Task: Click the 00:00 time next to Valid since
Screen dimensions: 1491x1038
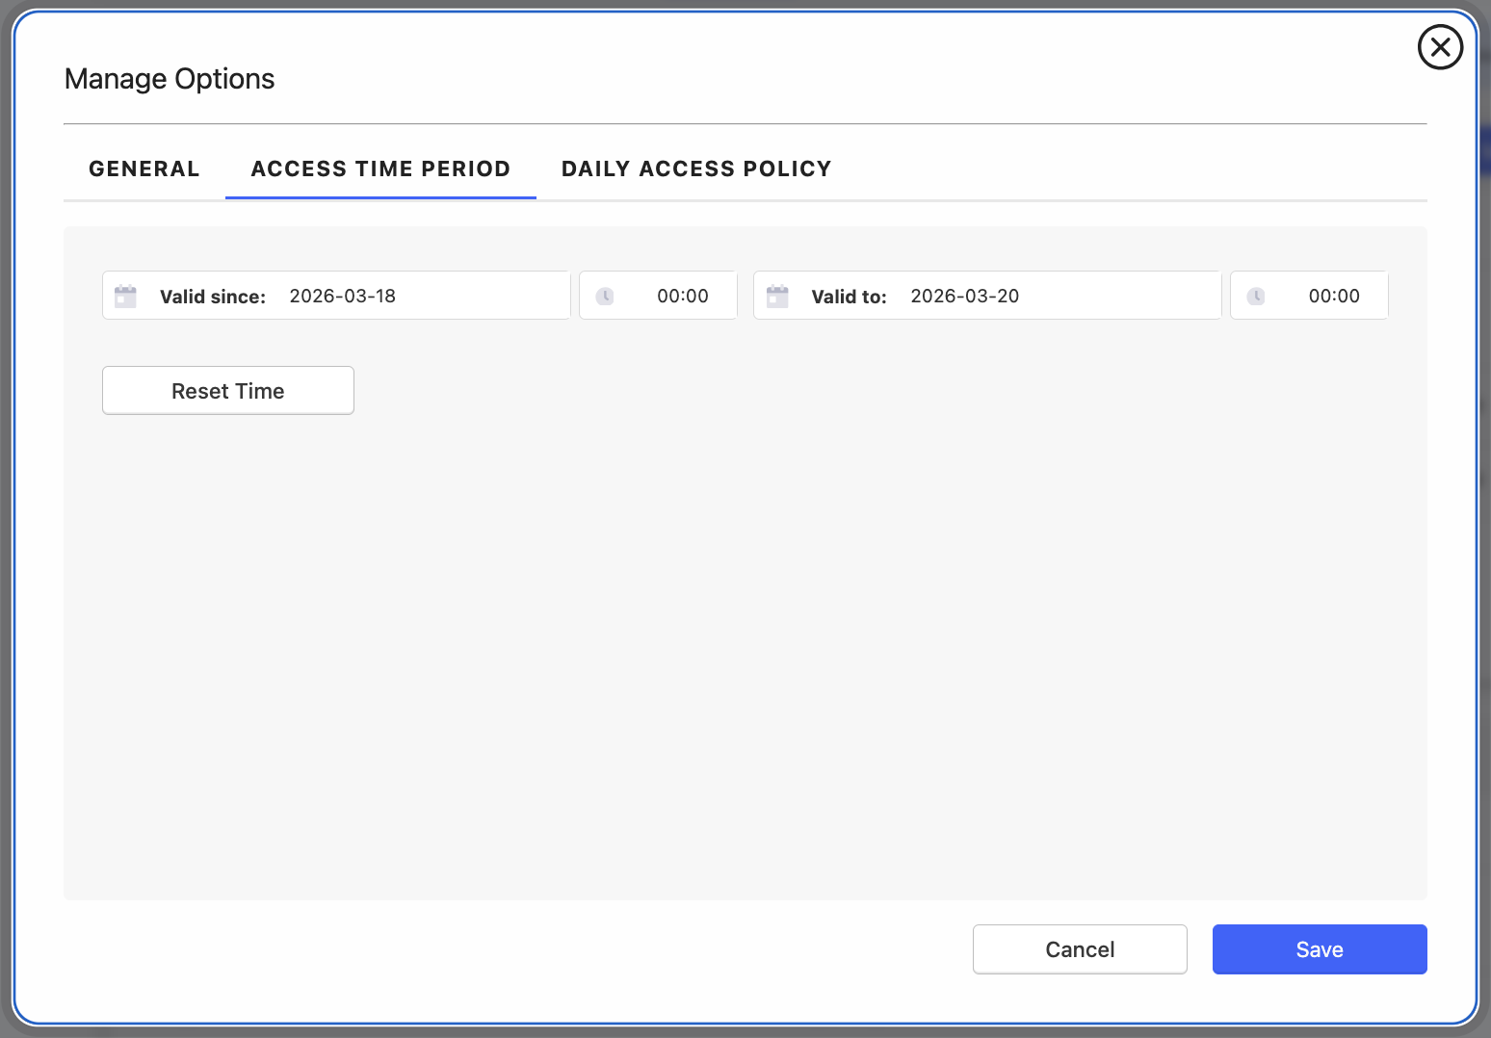Action: coord(682,296)
